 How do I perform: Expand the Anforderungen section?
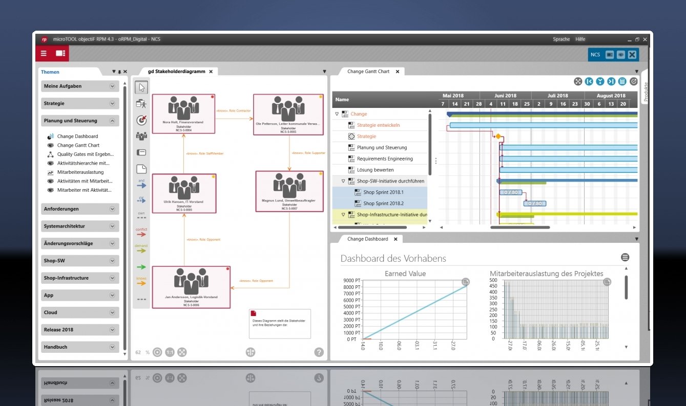click(x=112, y=209)
